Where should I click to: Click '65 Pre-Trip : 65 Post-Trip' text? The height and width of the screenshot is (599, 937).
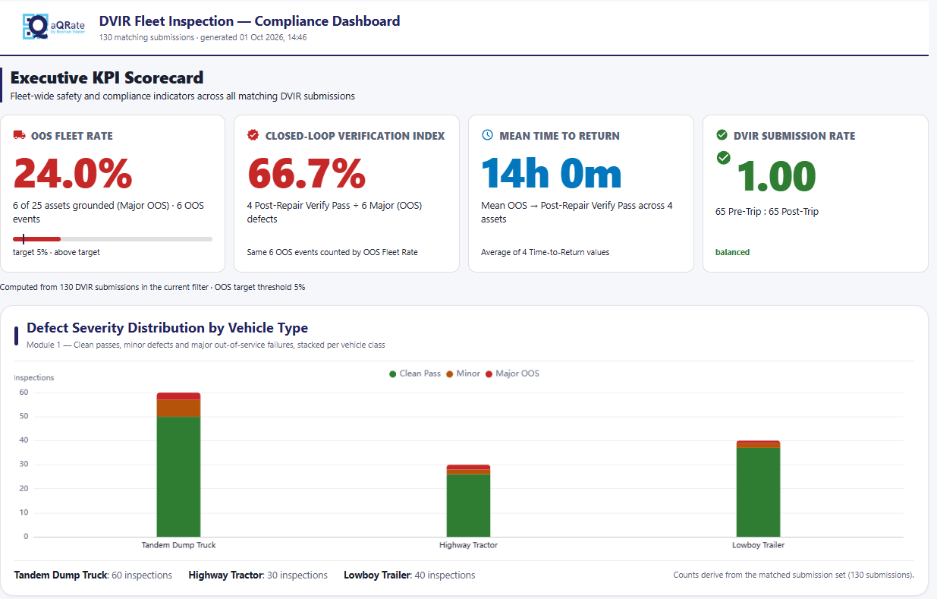767,212
